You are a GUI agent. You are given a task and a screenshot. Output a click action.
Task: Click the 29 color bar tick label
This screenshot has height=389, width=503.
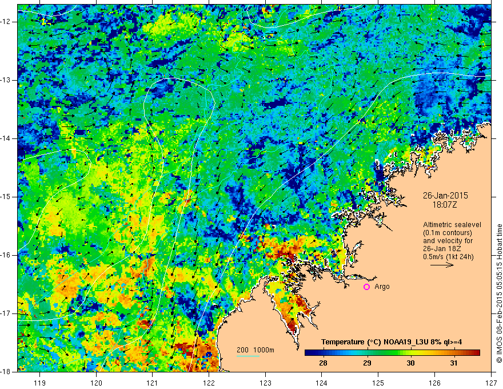pos(367,363)
